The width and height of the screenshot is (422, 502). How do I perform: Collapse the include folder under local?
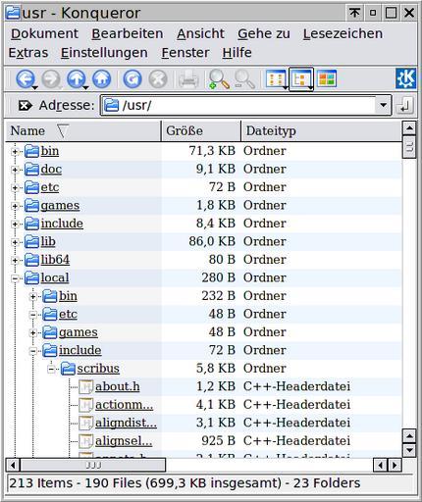[x=32, y=351]
